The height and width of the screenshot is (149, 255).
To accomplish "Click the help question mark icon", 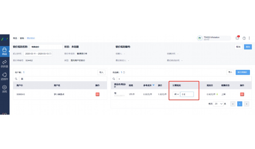I will point(244,38).
